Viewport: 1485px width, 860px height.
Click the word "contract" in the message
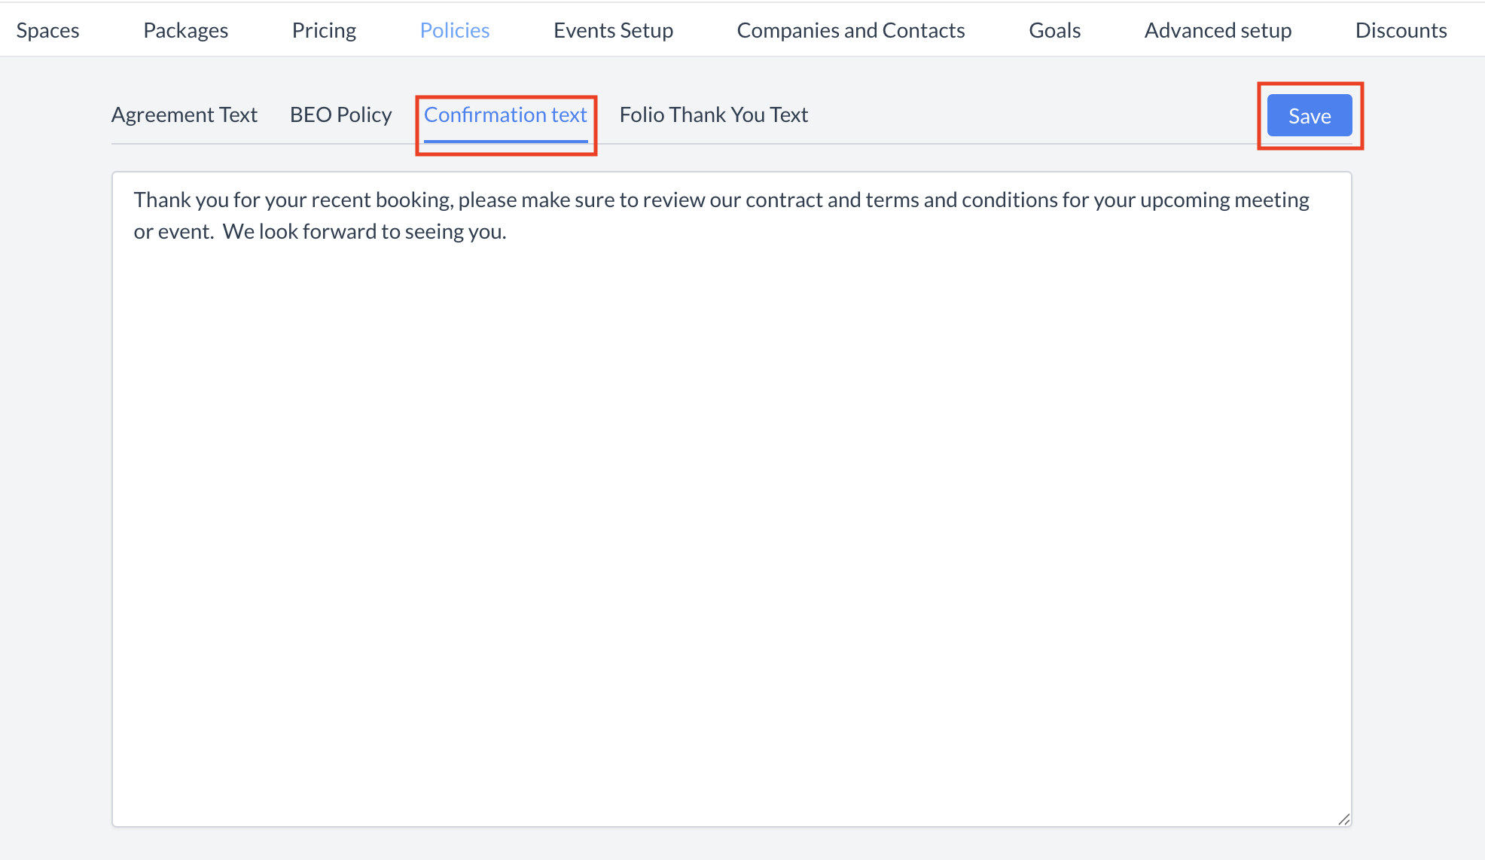click(x=784, y=200)
